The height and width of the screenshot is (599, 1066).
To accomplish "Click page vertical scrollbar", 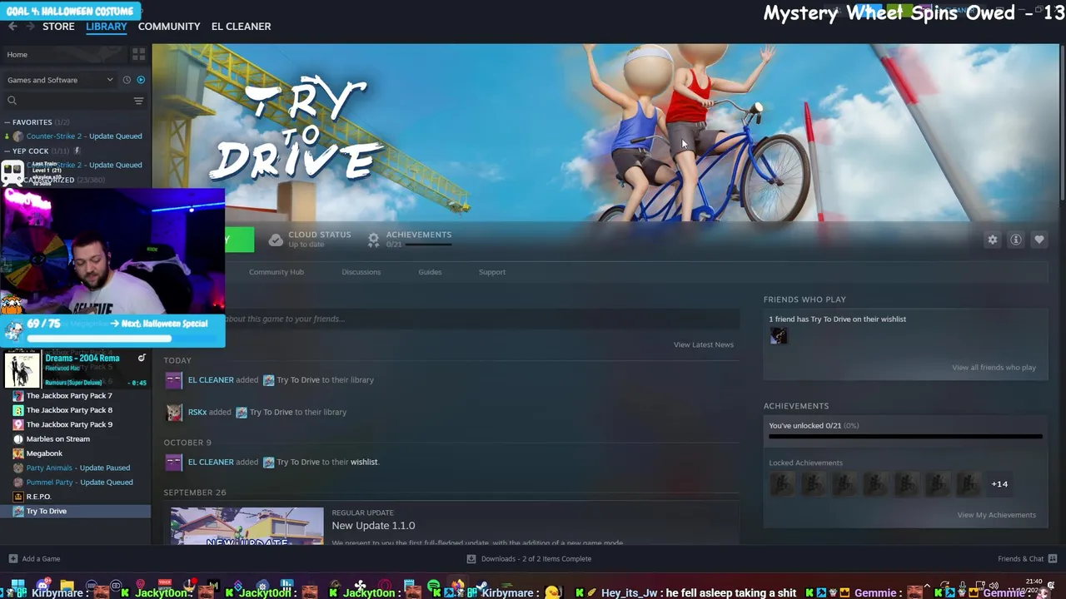I will pyautogui.click(x=1062, y=121).
